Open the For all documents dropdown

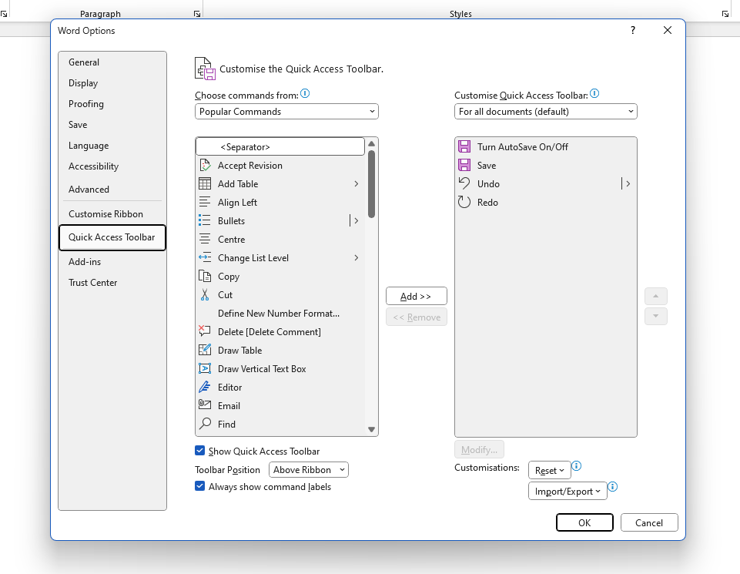coord(545,112)
